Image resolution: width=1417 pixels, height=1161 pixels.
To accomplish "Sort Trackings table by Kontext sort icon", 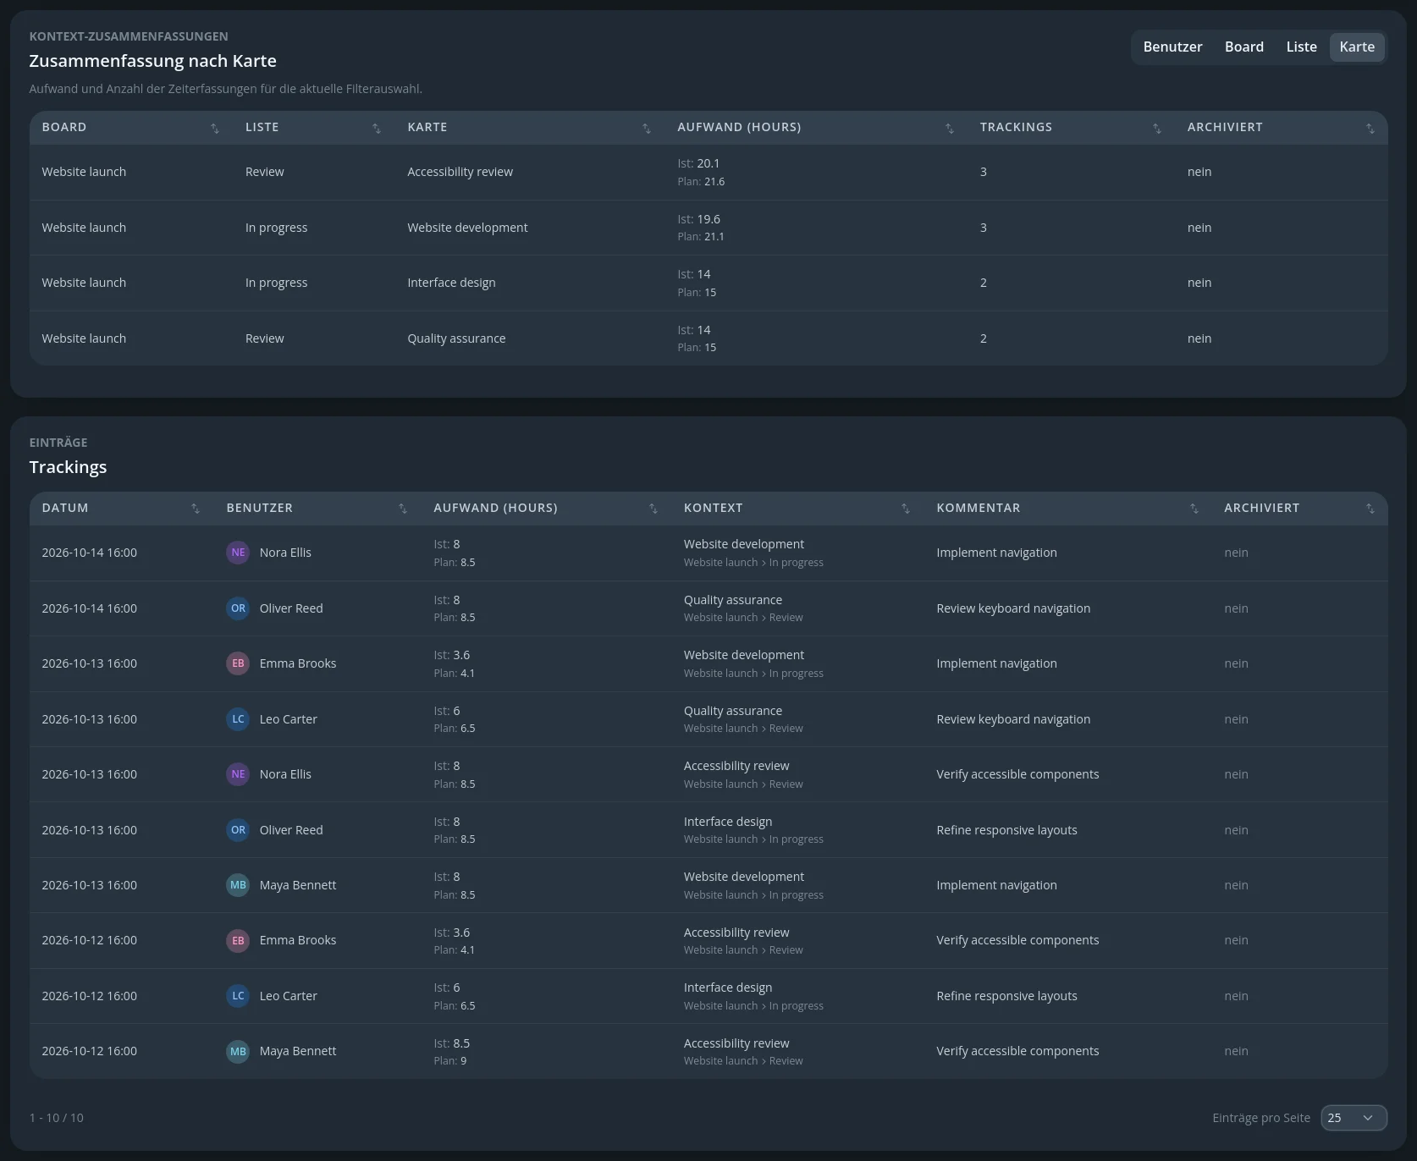I will tap(906, 509).
